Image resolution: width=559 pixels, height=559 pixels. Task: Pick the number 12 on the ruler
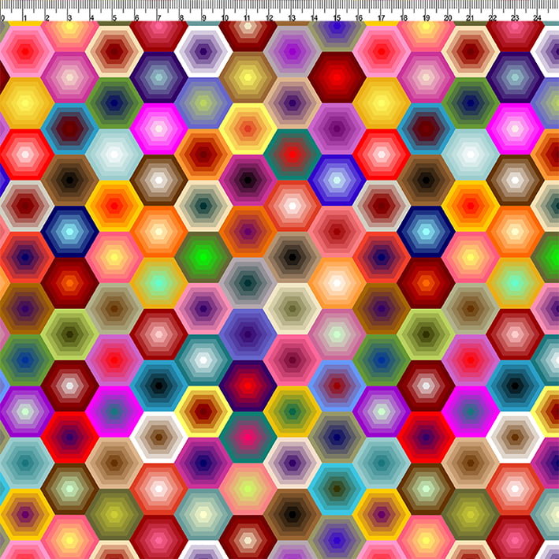270,18
